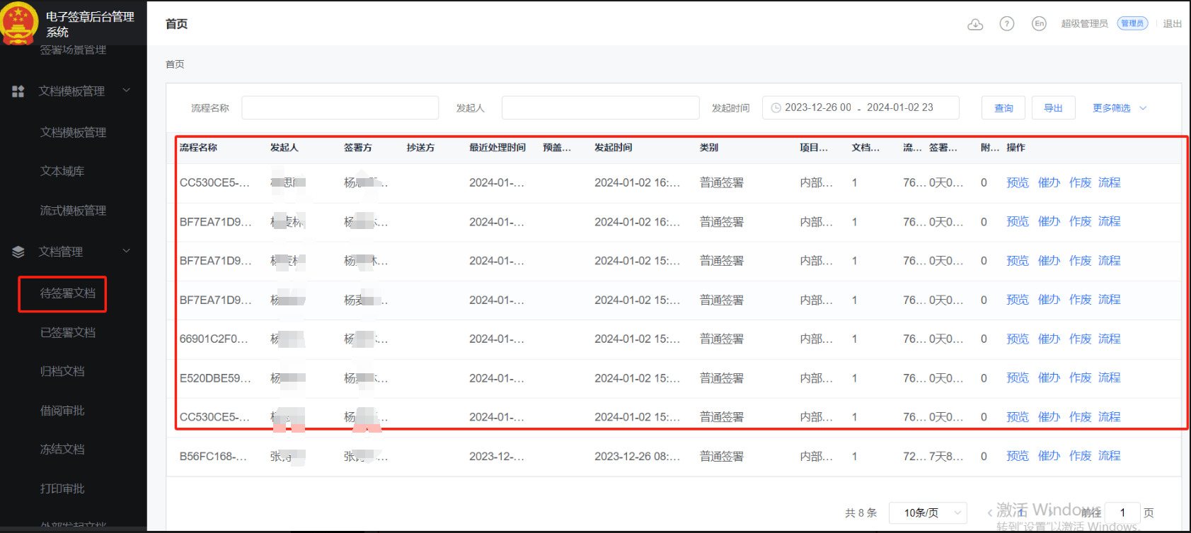This screenshot has height=533, width=1191.
Task: Click 退出 to log out
Action: [1172, 24]
